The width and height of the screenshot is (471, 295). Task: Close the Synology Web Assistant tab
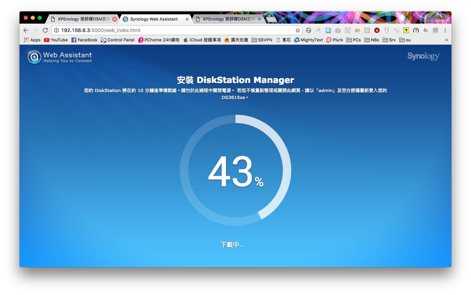[x=187, y=19]
